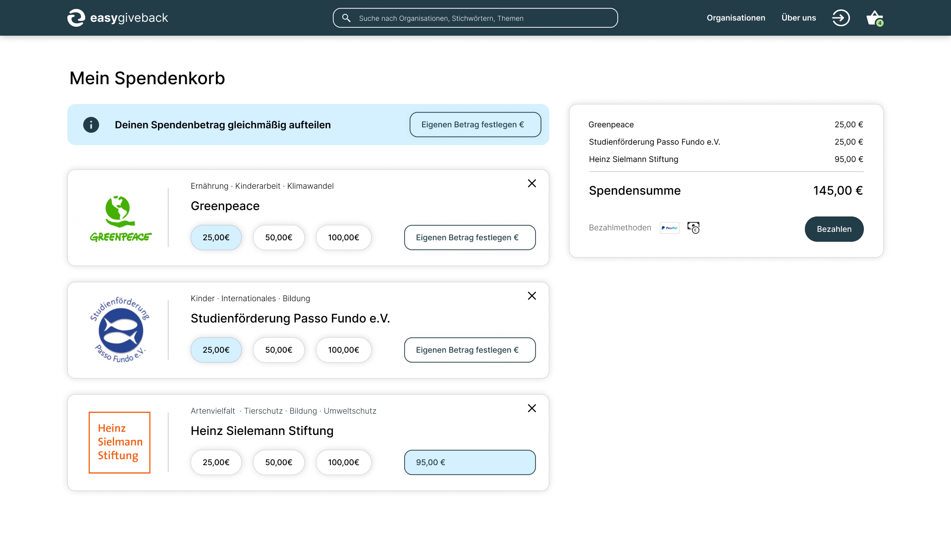Select 100,00€ for Studienförderung Passo Fundo

point(344,350)
